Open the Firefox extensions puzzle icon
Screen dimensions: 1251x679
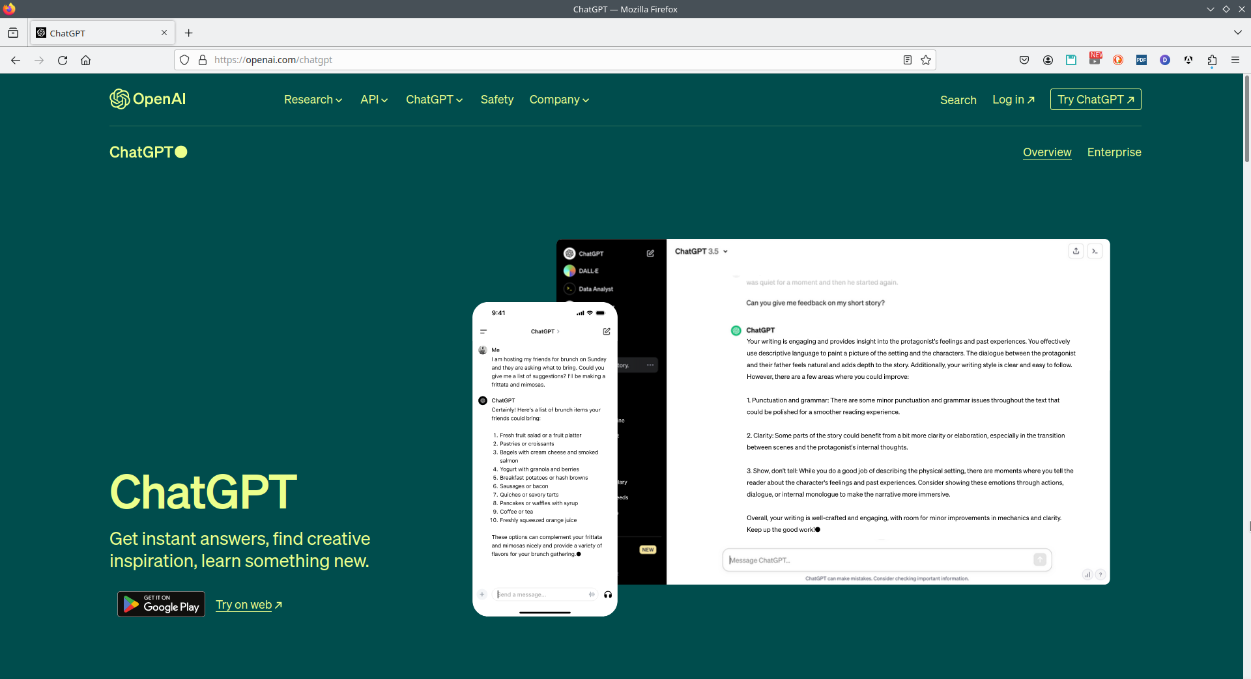click(1212, 60)
